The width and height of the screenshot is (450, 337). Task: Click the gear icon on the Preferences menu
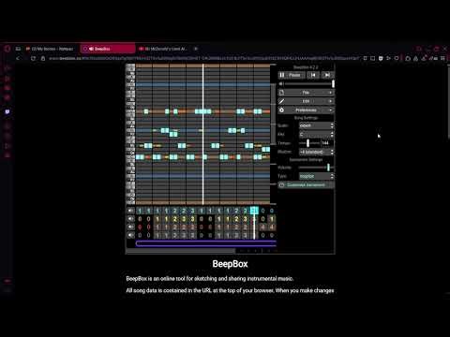[281, 110]
